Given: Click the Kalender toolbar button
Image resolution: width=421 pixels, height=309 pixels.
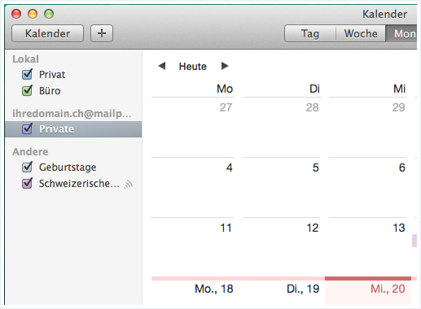Looking at the screenshot, I should point(47,33).
